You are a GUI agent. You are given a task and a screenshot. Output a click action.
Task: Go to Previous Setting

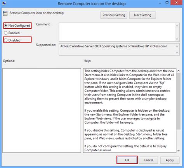pos(114,15)
